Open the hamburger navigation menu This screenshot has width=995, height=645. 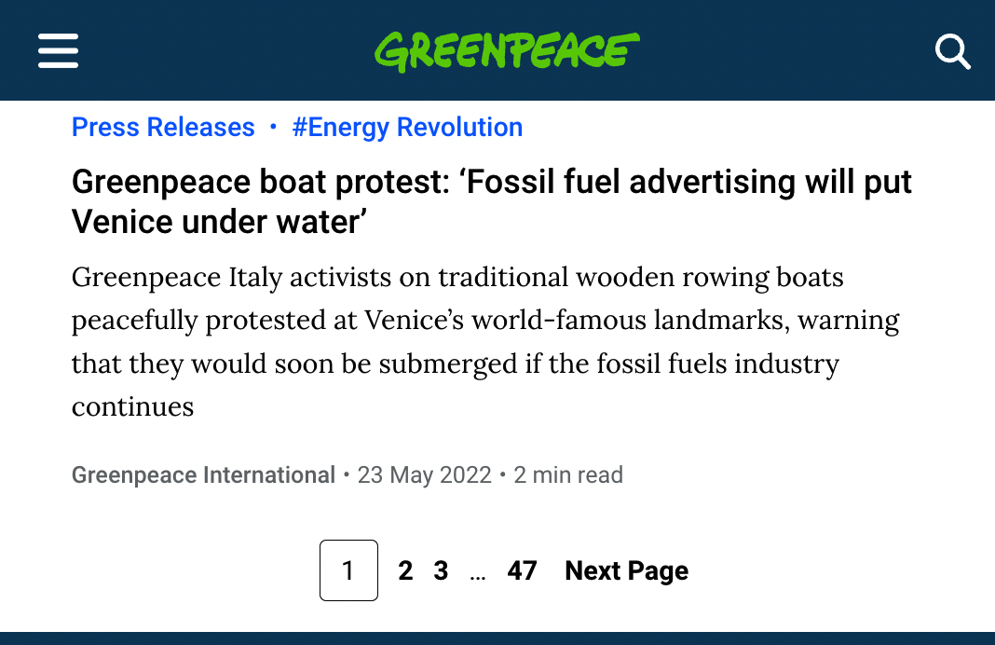[x=58, y=50]
